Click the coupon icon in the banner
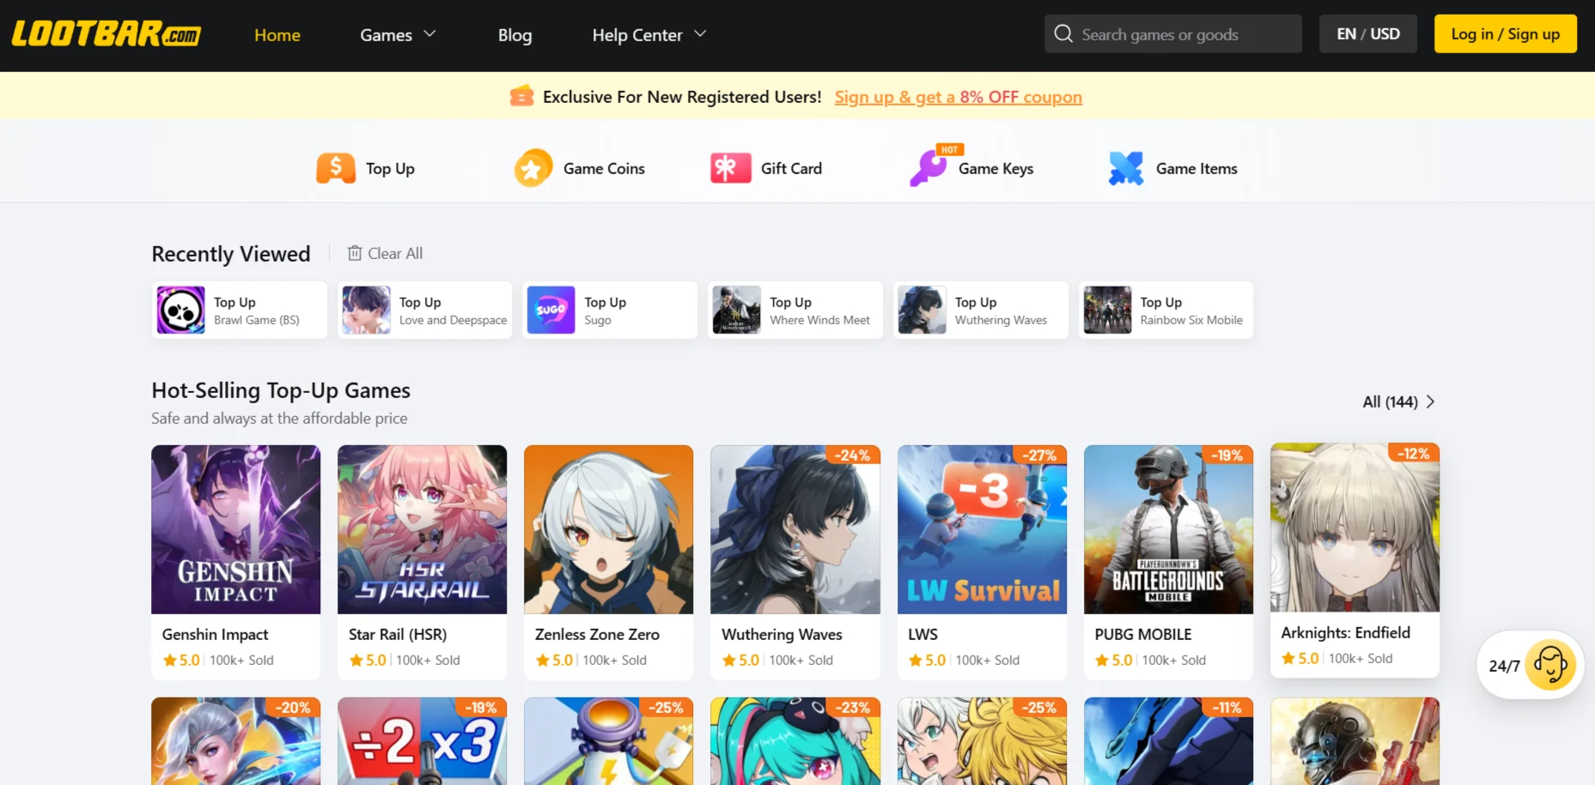 [x=521, y=96]
